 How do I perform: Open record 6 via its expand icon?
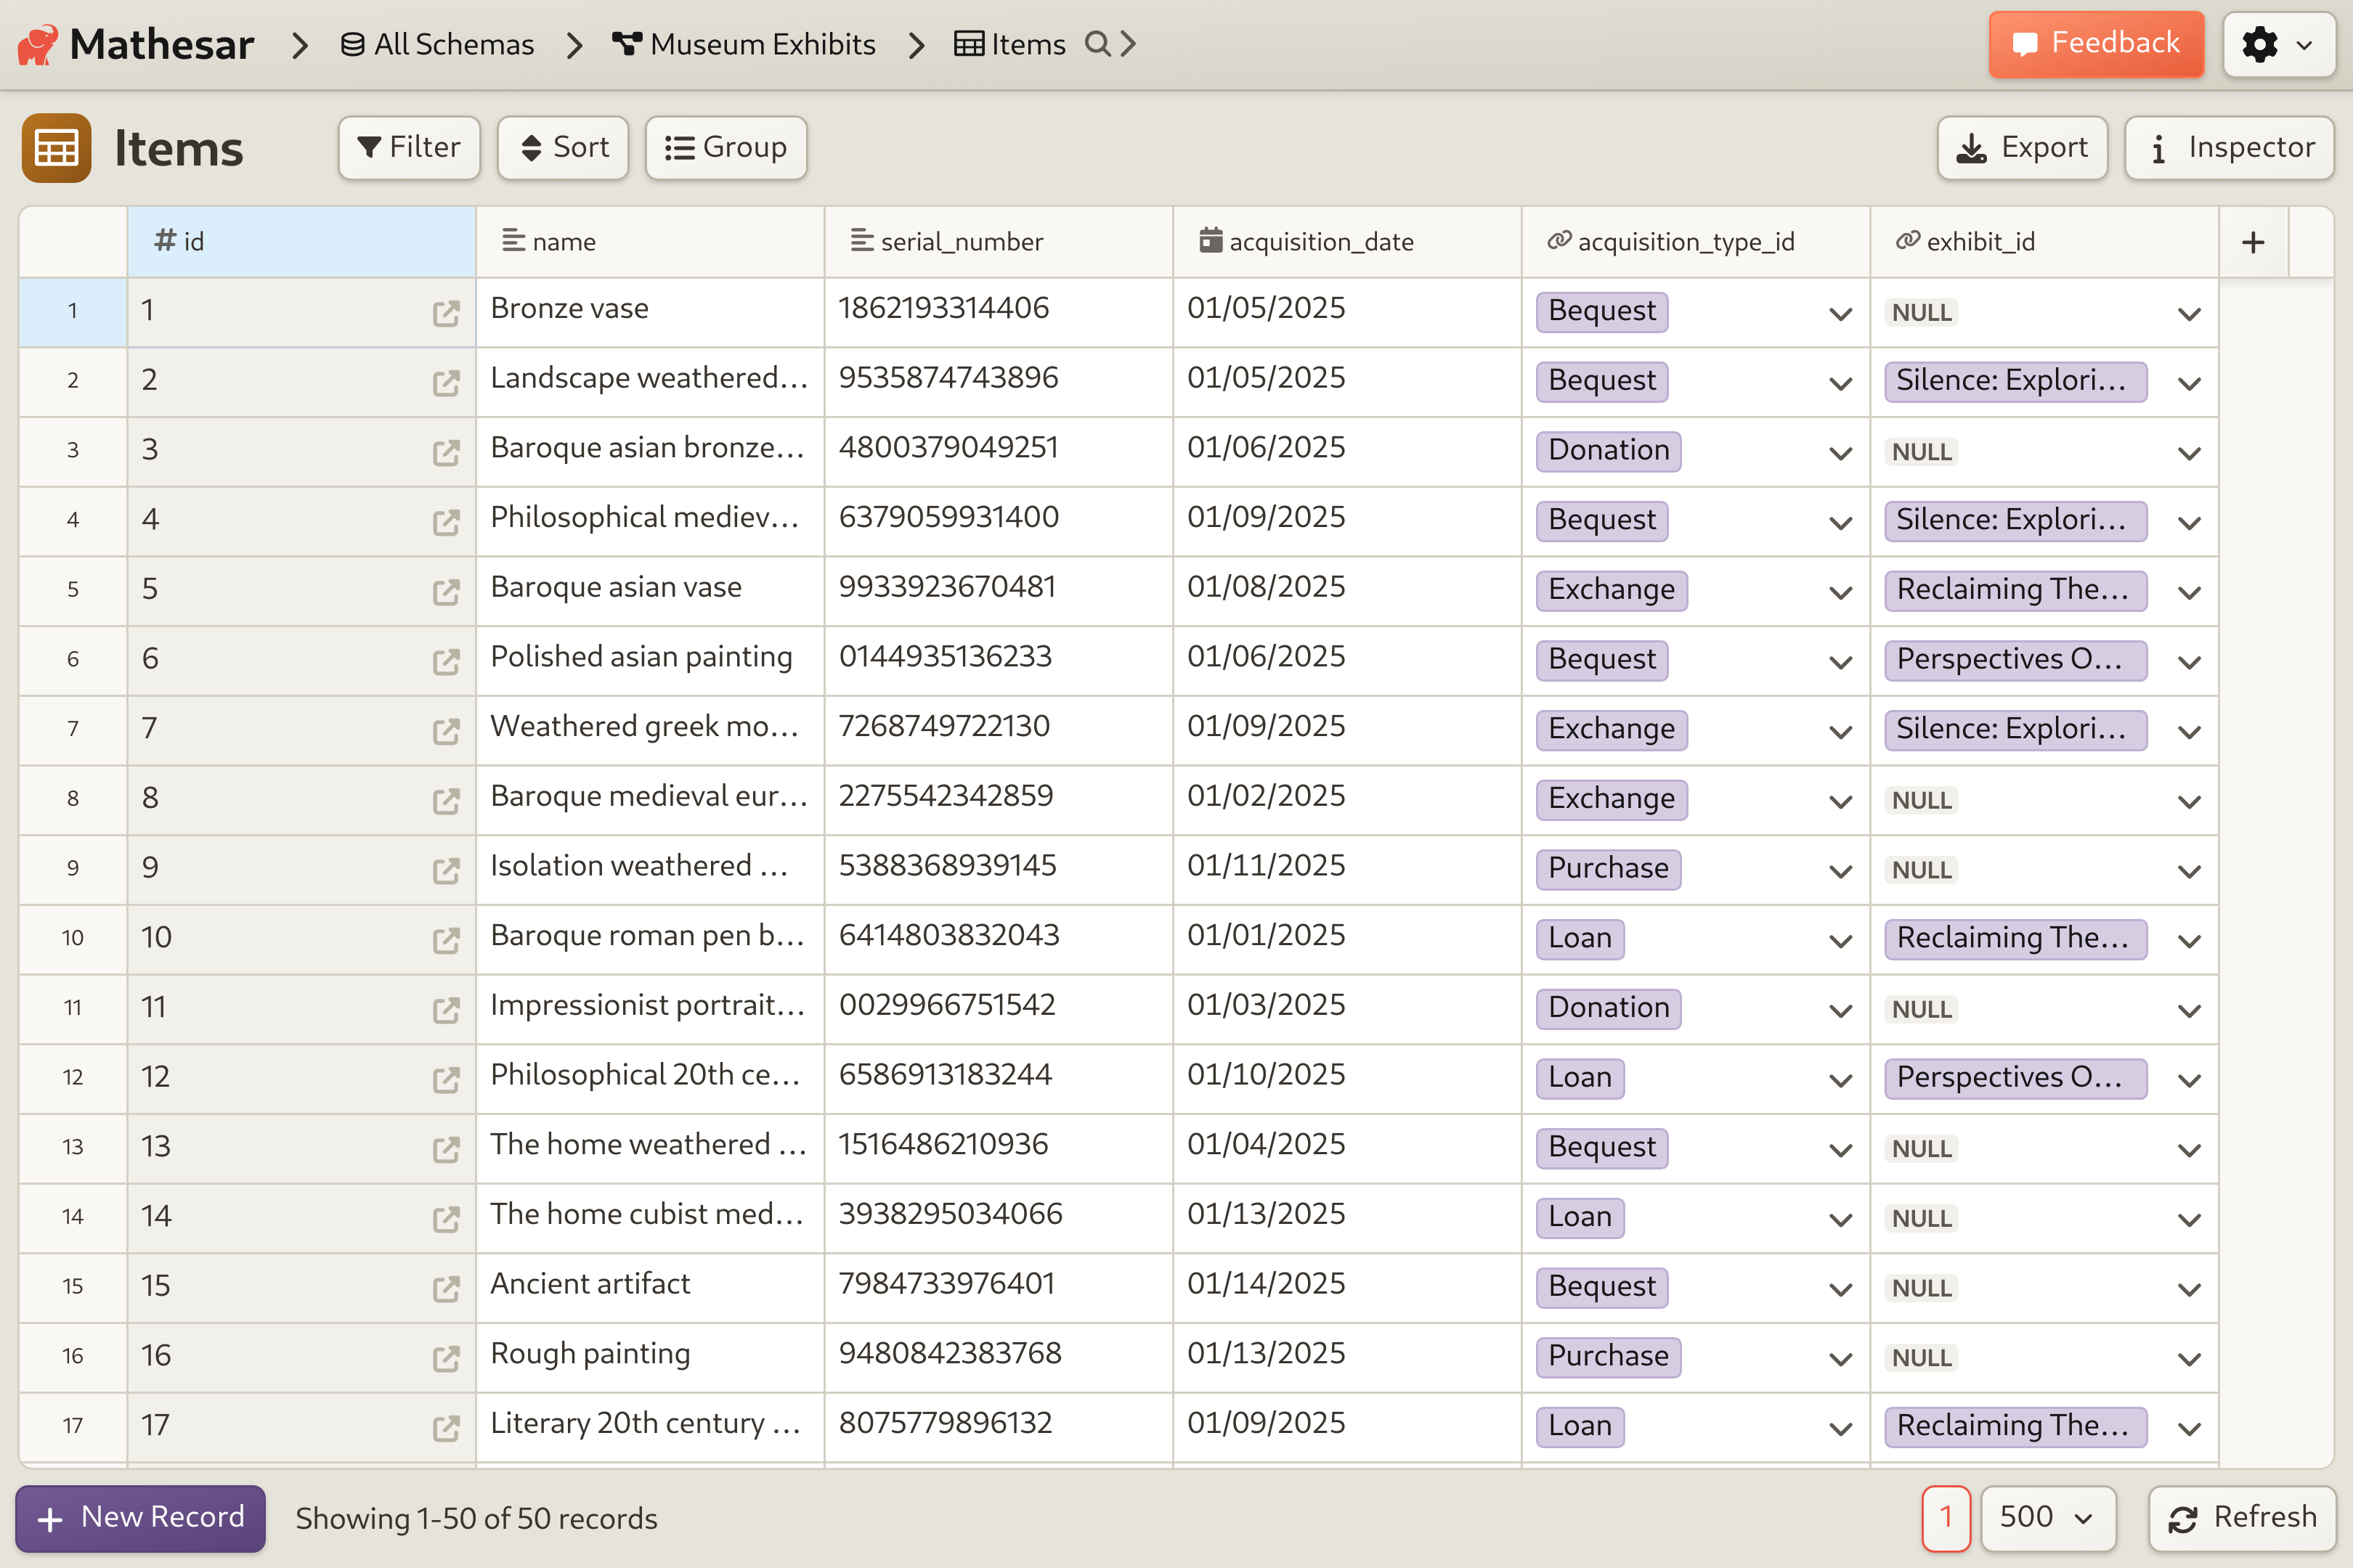[446, 662]
